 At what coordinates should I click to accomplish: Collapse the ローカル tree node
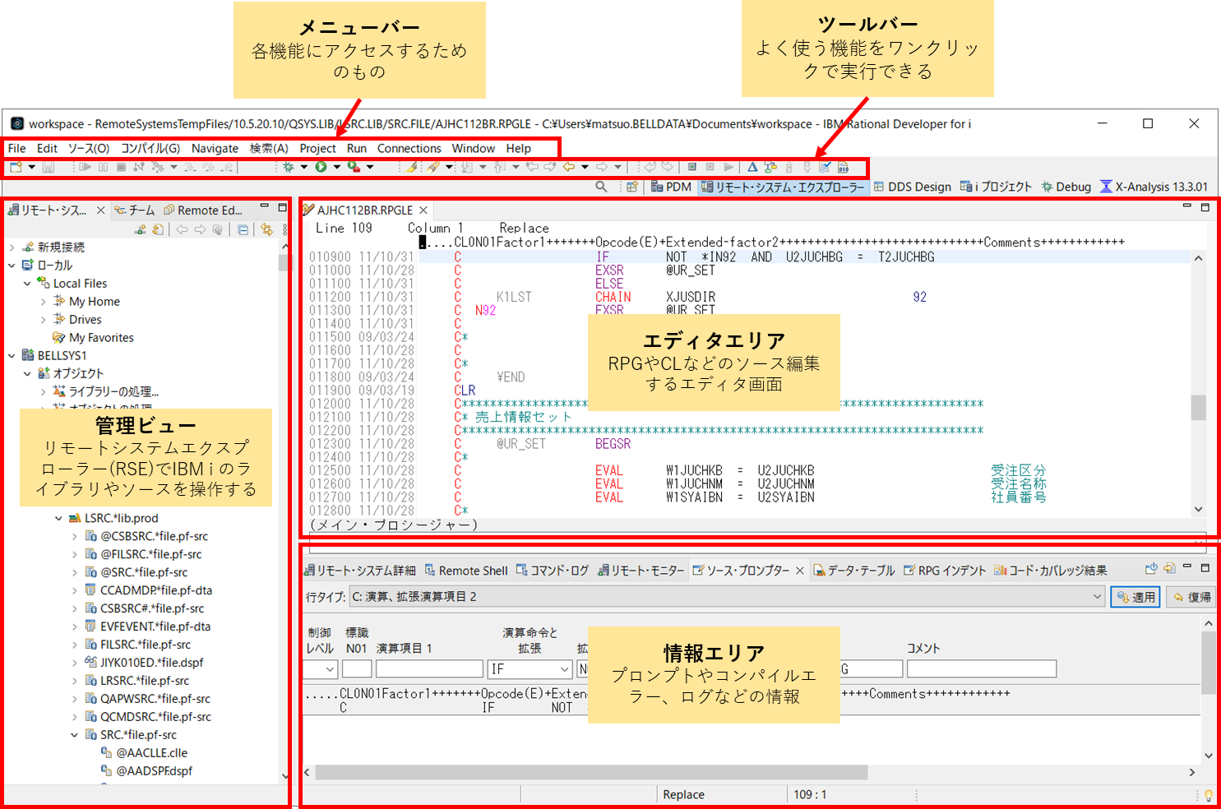click(x=12, y=265)
